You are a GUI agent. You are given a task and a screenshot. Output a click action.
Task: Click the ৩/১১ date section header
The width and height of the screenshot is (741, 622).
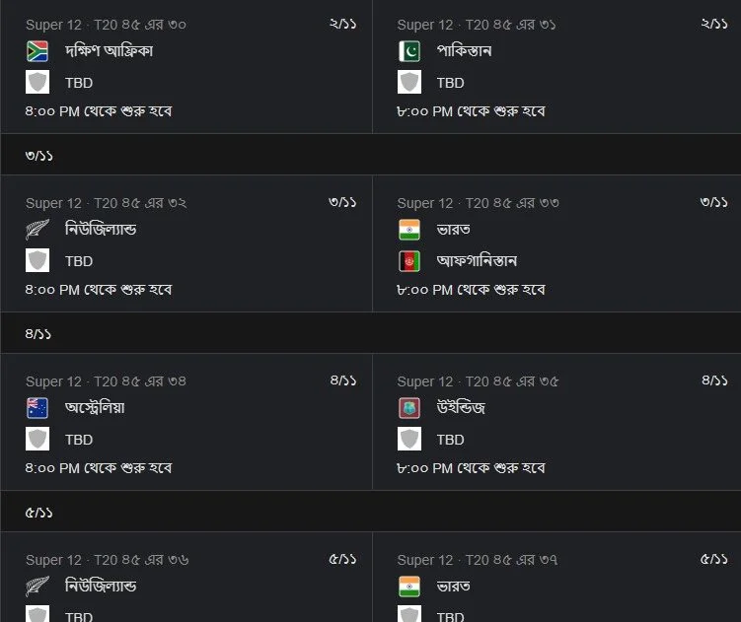point(371,155)
